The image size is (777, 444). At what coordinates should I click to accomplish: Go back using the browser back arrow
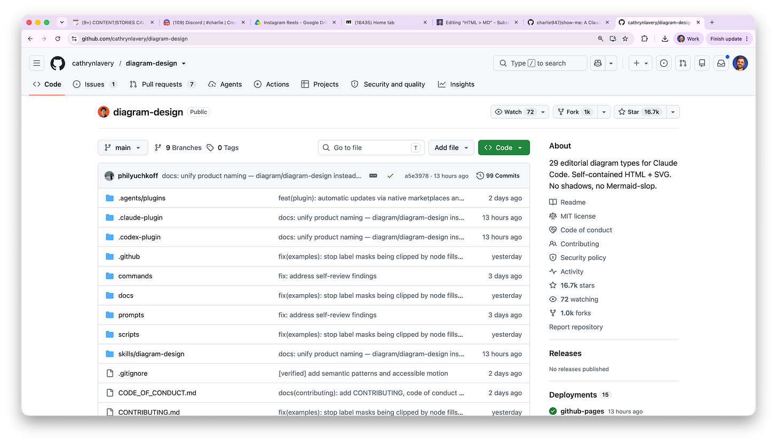tap(30, 38)
